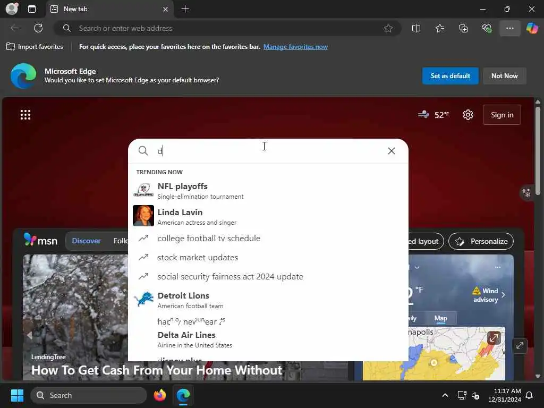The height and width of the screenshot is (408, 544).
Task: Open a new tab with plus button
Action: click(x=185, y=9)
